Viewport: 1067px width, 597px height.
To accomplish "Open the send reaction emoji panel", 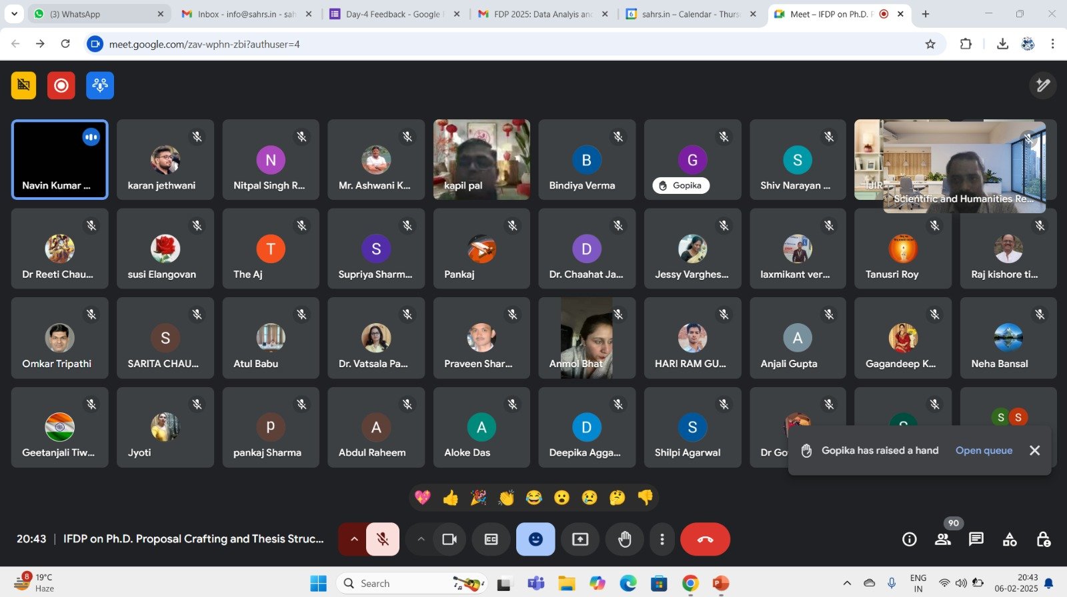I will 535,539.
